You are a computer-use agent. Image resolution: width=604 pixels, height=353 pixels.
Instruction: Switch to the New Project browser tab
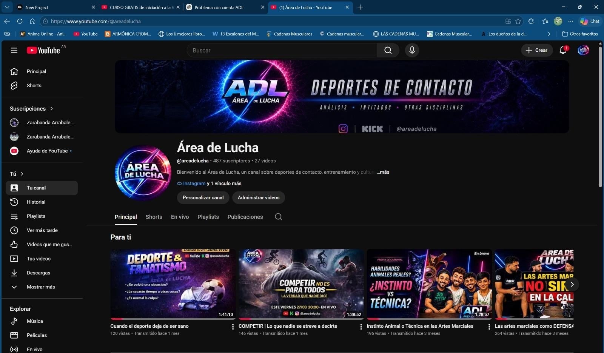56,7
